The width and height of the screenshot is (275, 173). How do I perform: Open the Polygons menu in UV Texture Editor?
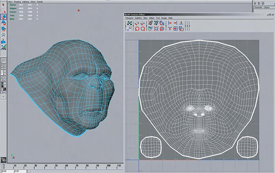[130, 18]
